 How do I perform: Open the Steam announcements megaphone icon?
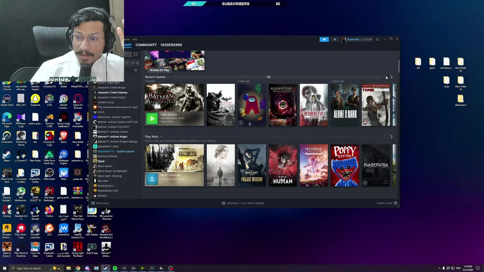324,39
